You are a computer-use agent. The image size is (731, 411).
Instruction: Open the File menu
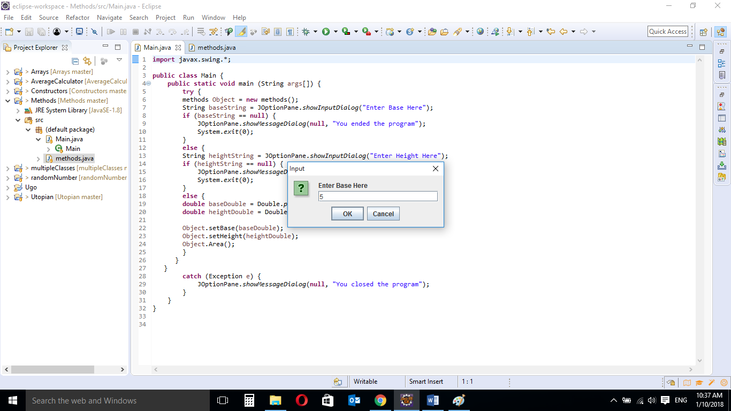[x=9, y=18]
